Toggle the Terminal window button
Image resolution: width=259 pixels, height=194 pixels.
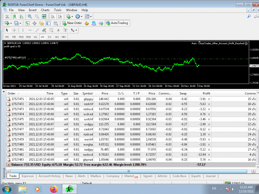pos(48,24)
